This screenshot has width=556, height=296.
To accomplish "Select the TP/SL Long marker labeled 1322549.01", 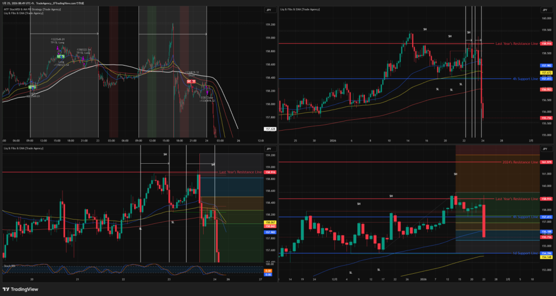I will (58, 40).
